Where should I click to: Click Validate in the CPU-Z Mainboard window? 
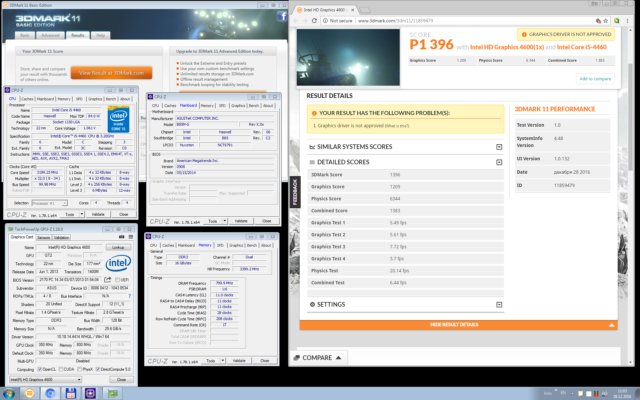[x=241, y=221]
